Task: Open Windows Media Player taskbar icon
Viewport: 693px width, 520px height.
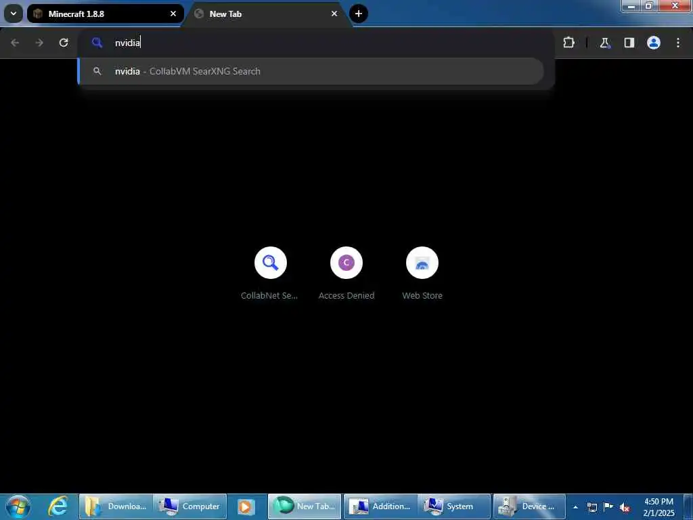Action: [246, 506]
